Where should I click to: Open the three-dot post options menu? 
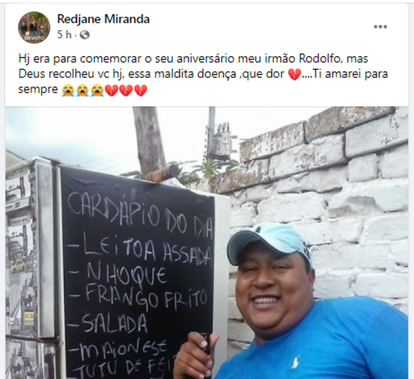click(x=380, y=26)
